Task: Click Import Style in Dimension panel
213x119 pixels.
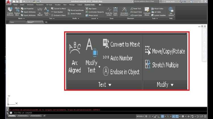Action: (x=136, y=12)
